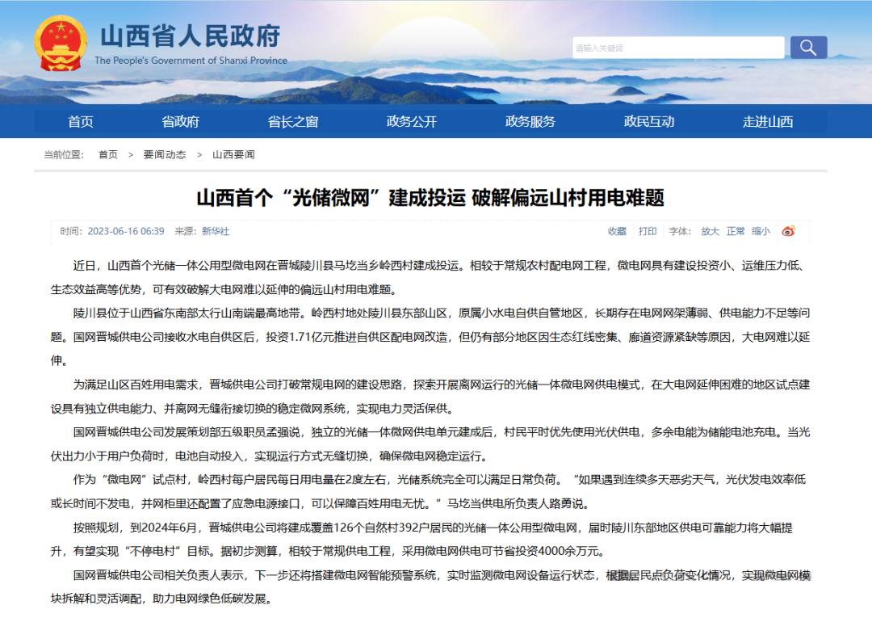Open 走进山西 from the navigation bar
This screenshot has height=618, width=872.
click(768, 122)
